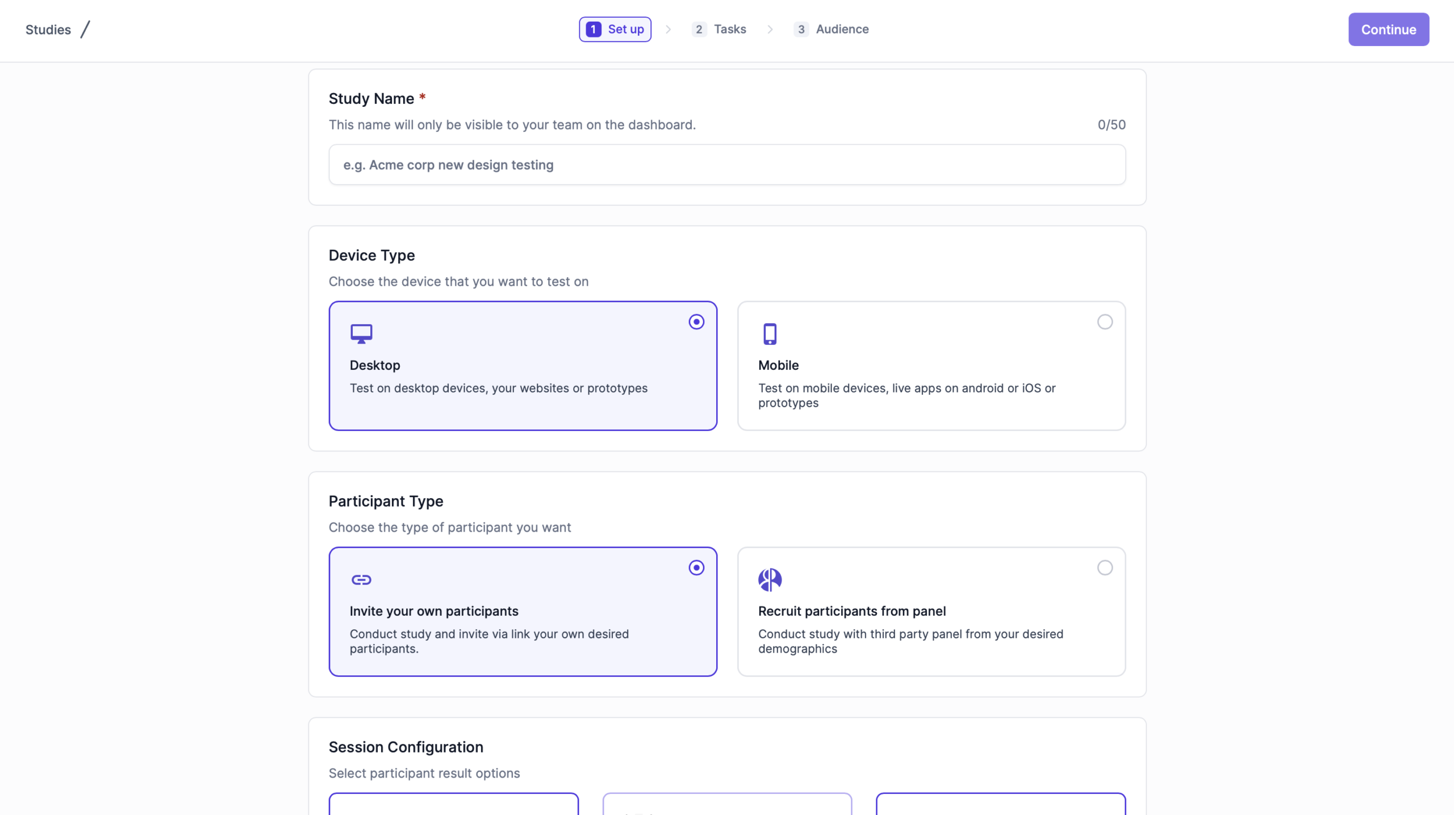Click the slash separator after Studies
This screenshot has height=815, width=1454.
pyautogui.click(x=85, y=30)
